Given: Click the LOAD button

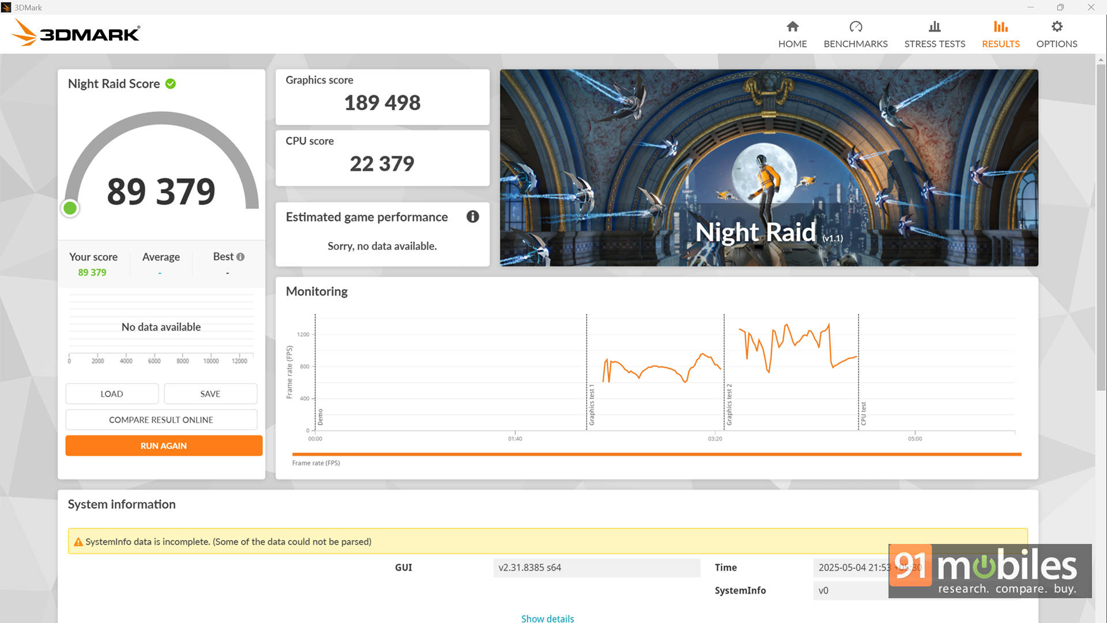Looking at the screenshot, I should (x=112, y=393).
